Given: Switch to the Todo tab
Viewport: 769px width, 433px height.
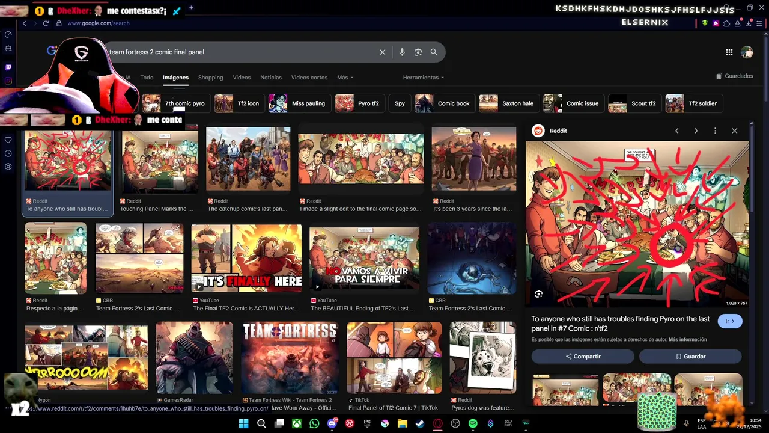Looking at the screenshot, I should click(x=147, y=78).
